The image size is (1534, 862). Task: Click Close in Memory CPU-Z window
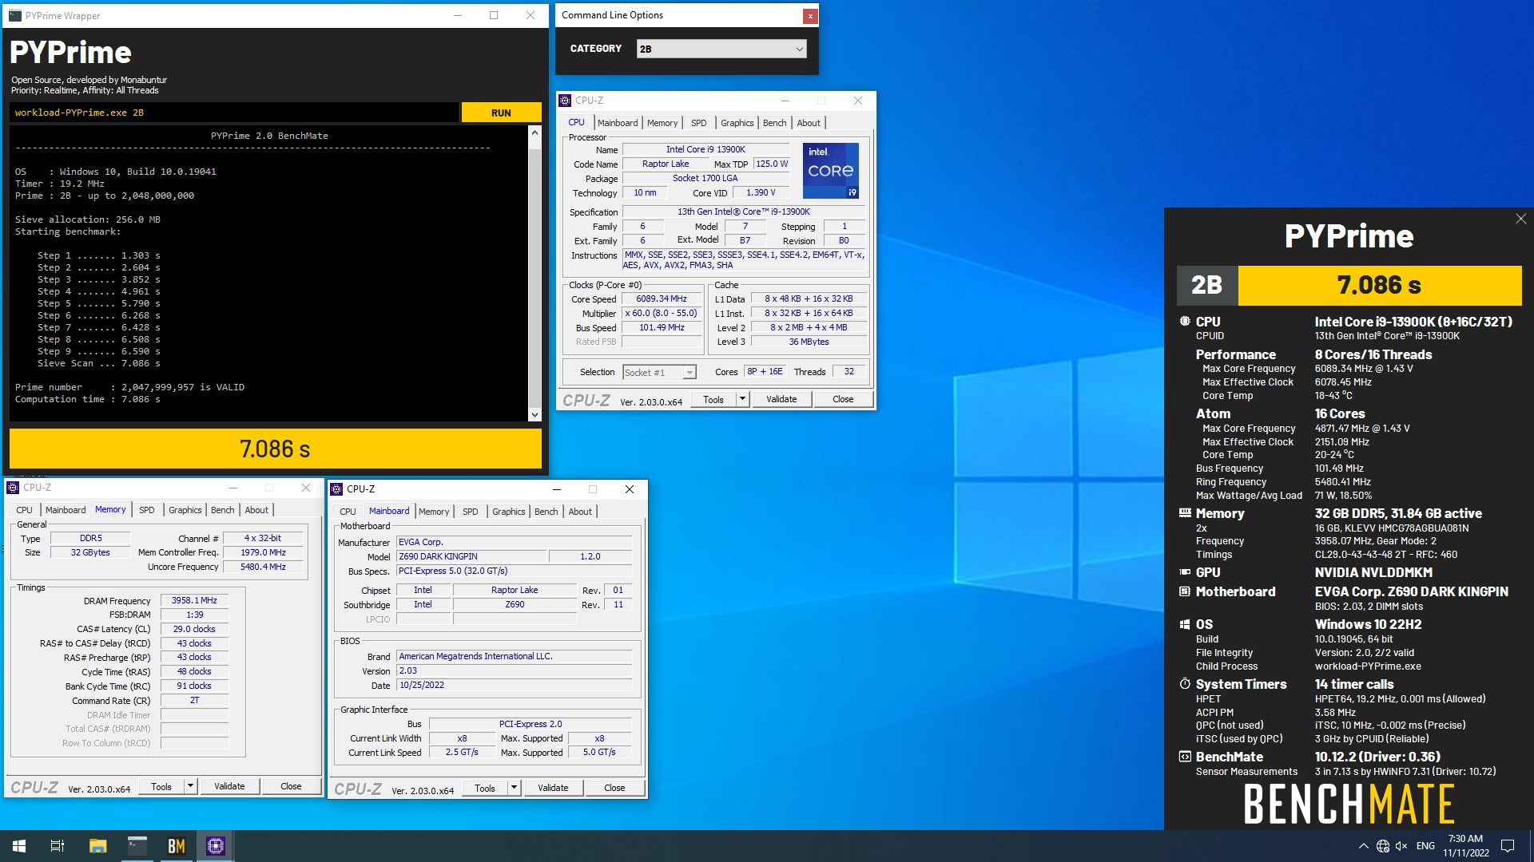click(x=291, y=786)
